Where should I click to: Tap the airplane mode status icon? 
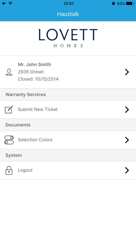[4, 4]
